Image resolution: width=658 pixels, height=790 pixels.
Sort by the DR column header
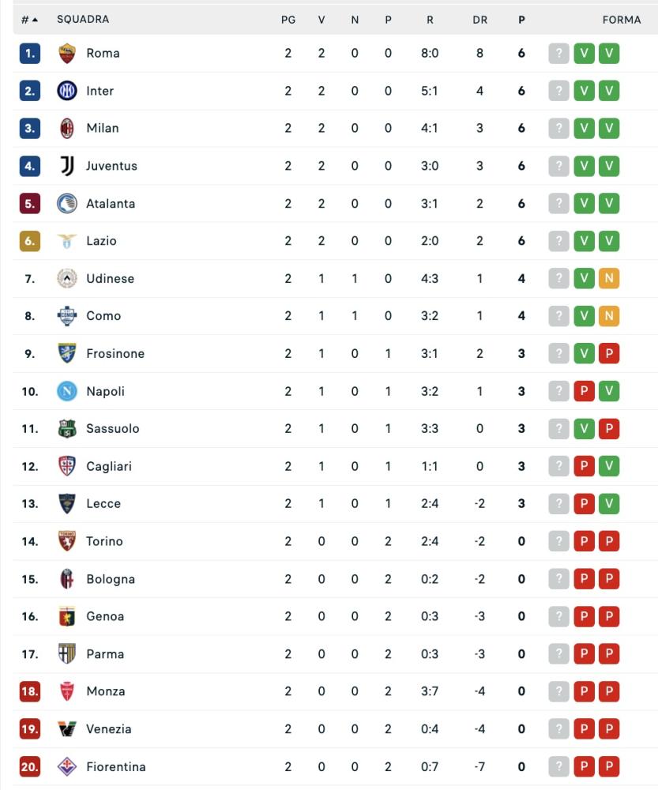tap(479, 20)
